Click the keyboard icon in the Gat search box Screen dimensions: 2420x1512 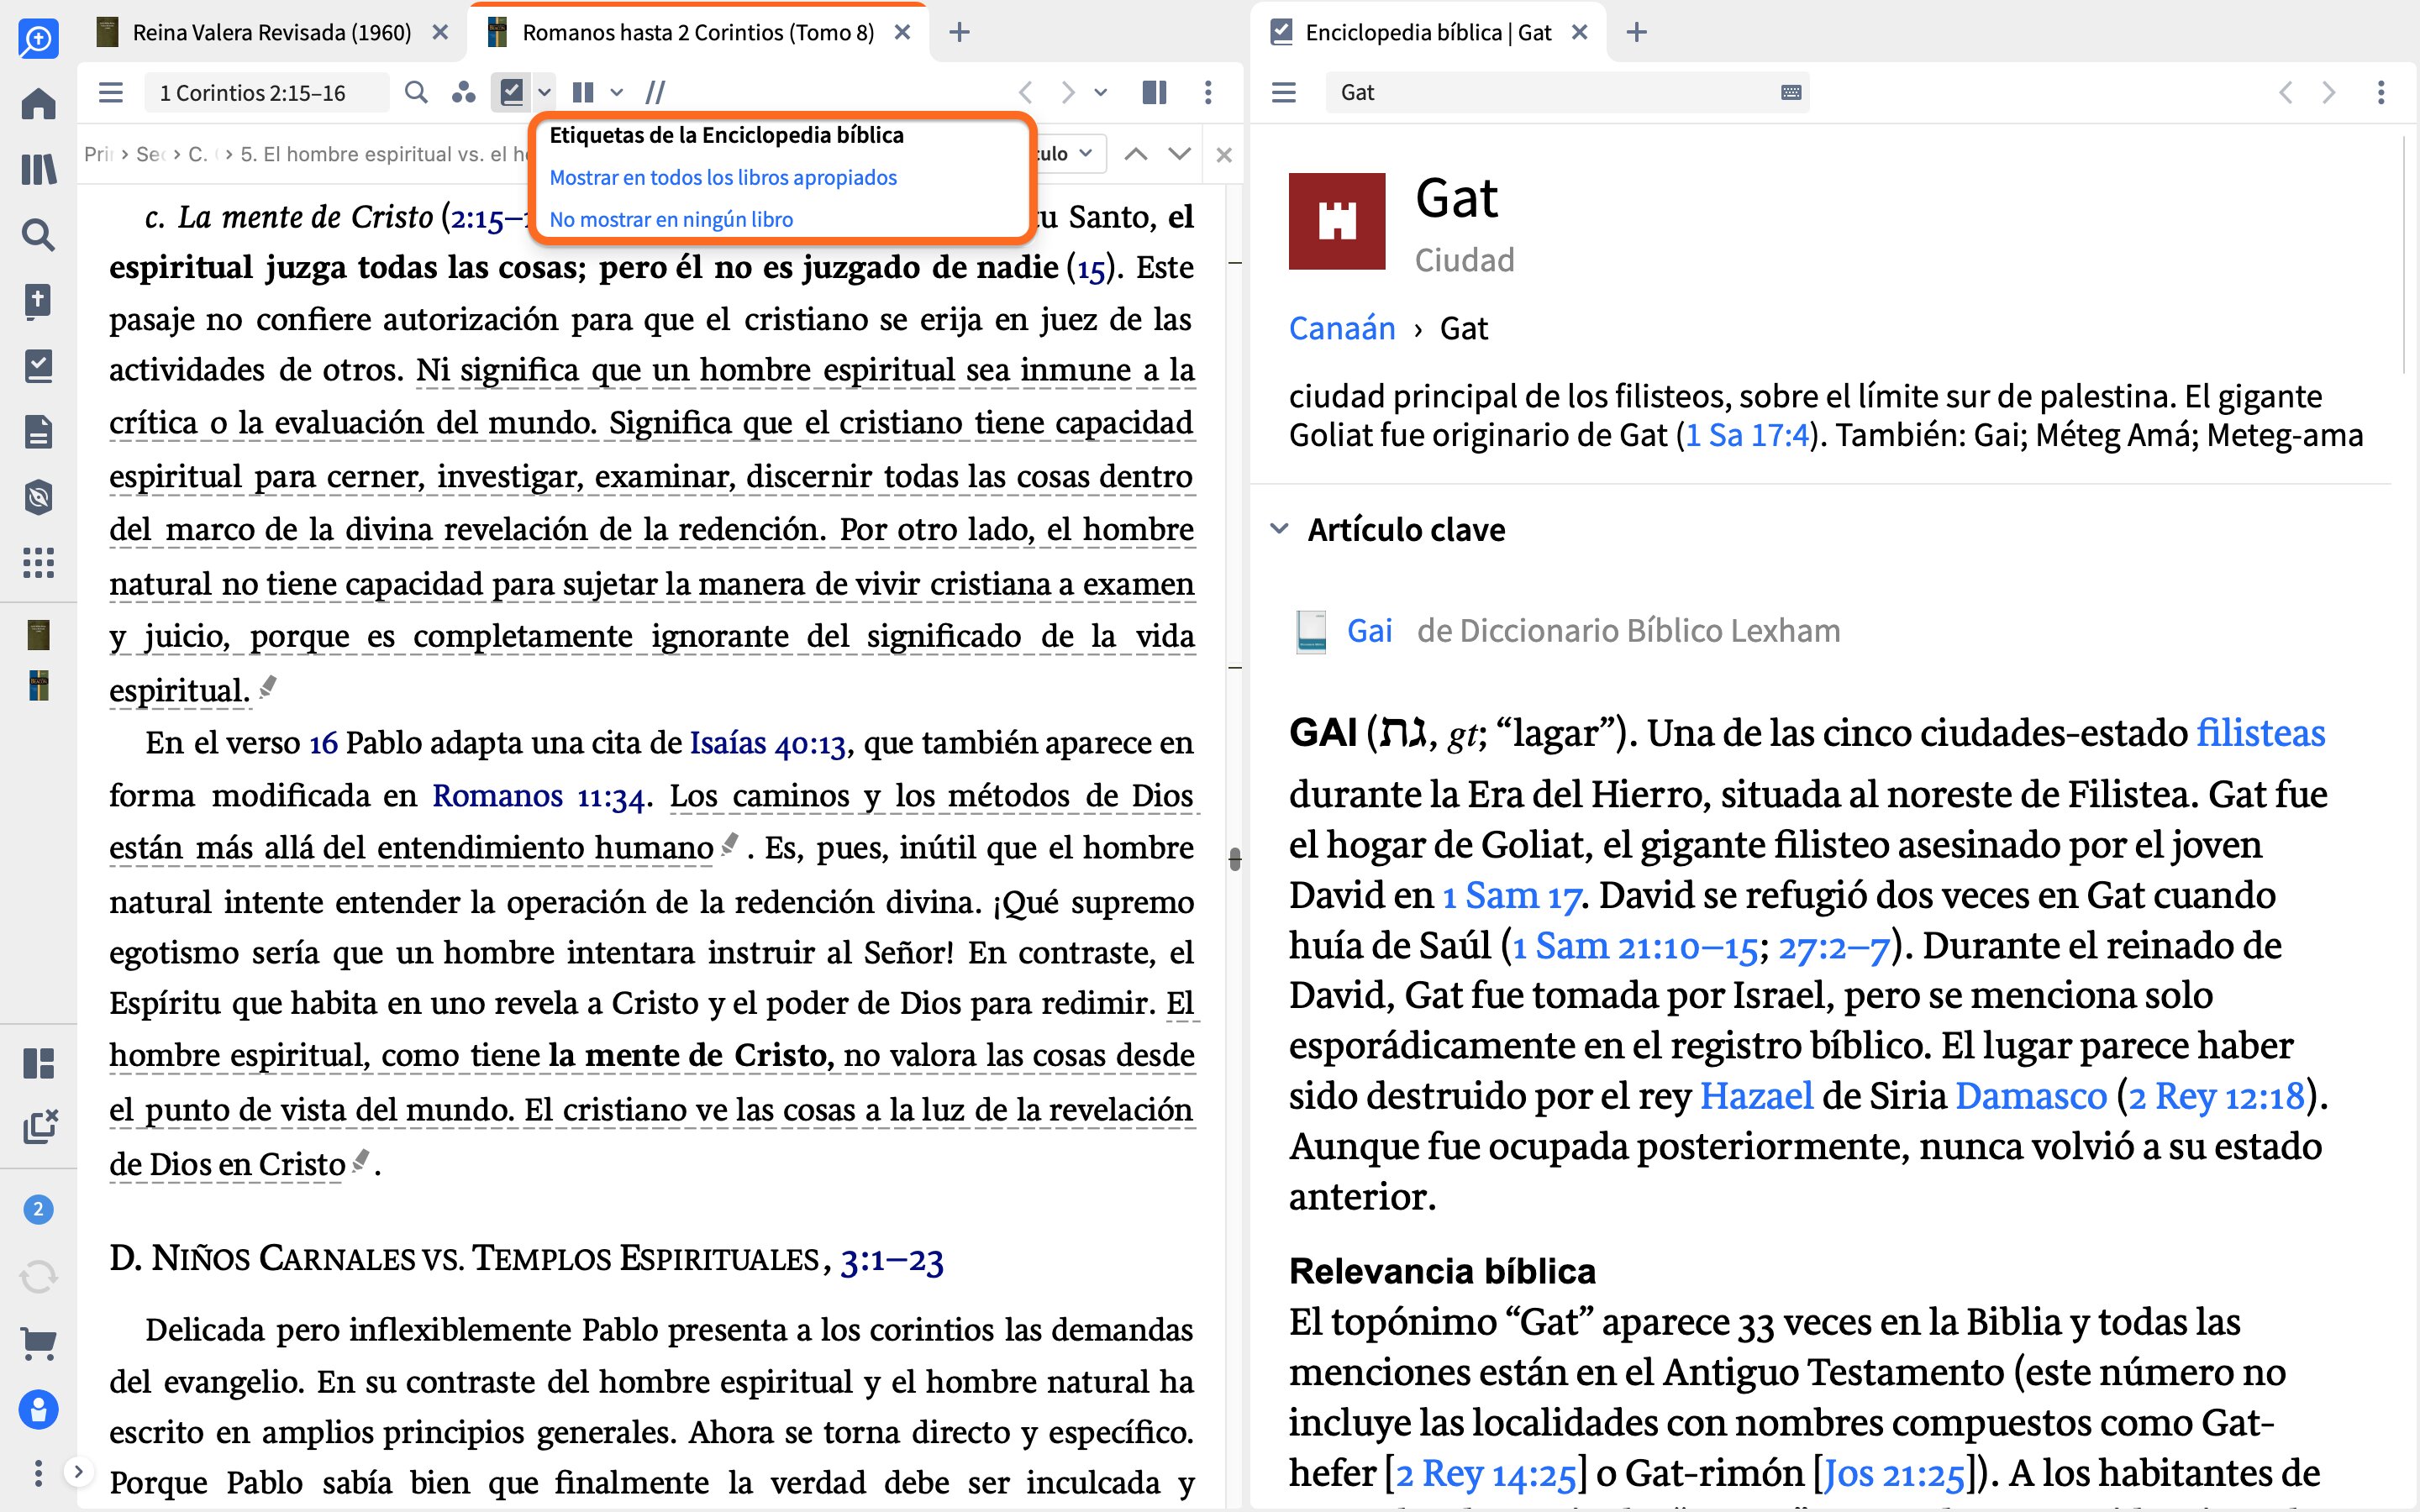click(1791, 93)
